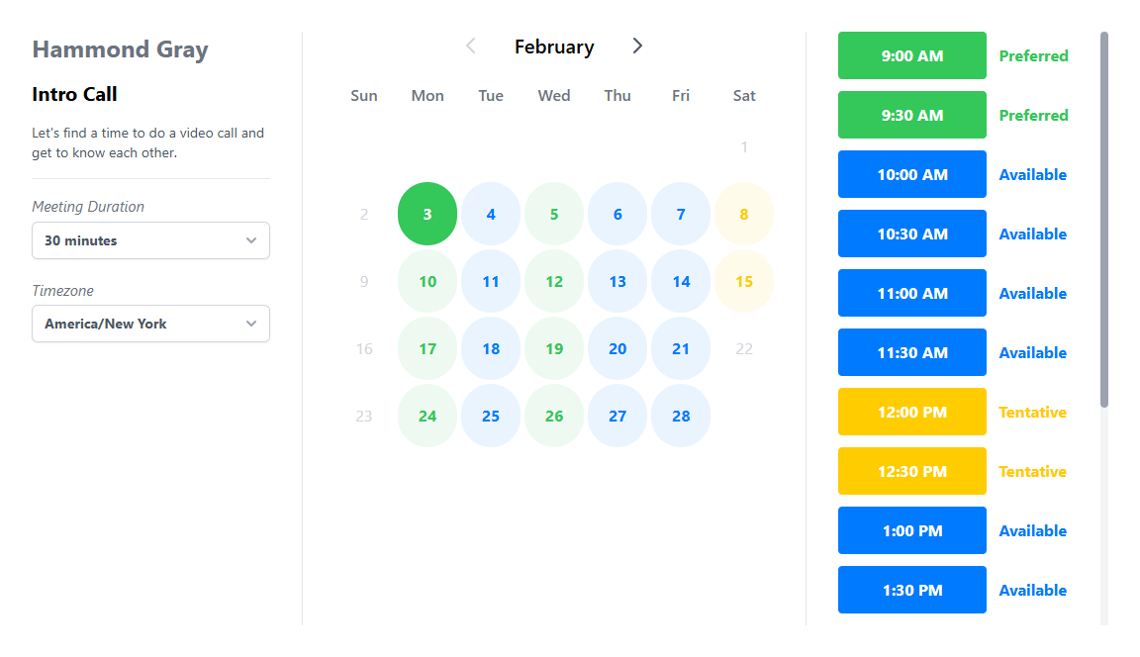1140x657 pixels.
Task: Click the time slots list scrollbar
Action: (x=1103, y=220)
